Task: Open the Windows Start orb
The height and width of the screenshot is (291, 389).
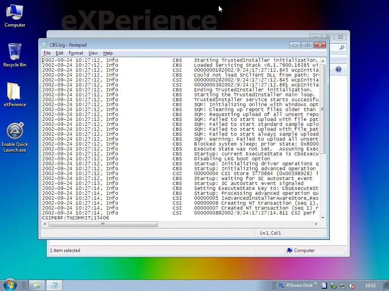Action: (9, 285)
